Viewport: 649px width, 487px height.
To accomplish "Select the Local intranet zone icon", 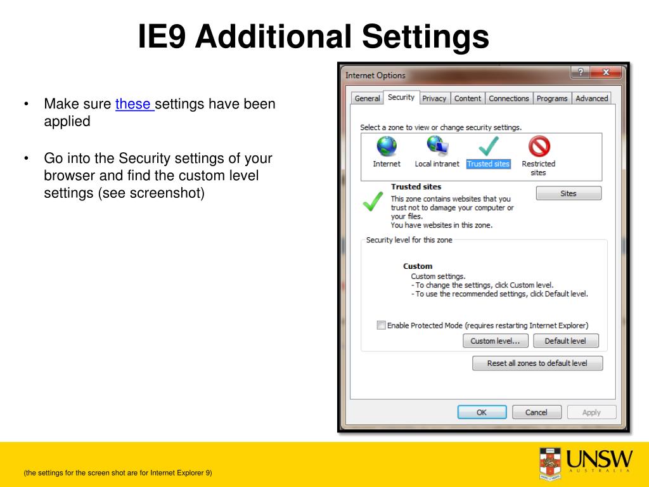I will pos(437,146).
